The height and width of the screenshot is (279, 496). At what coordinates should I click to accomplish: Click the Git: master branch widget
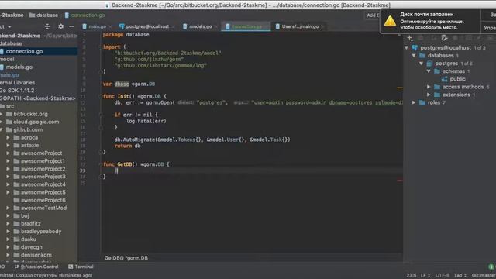[484, 276]
